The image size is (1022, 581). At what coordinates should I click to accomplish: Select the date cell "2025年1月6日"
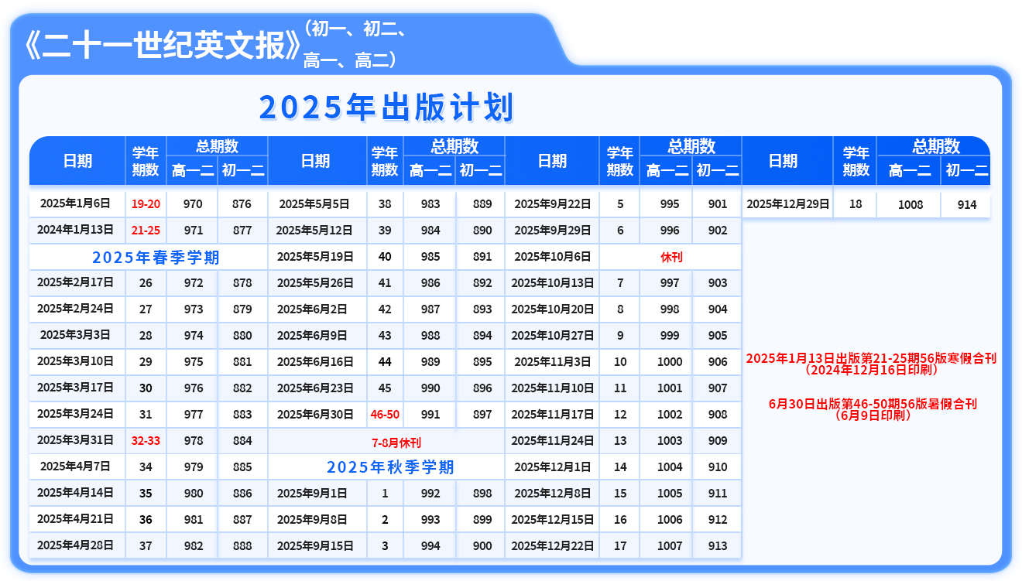(x=75, y=204)
